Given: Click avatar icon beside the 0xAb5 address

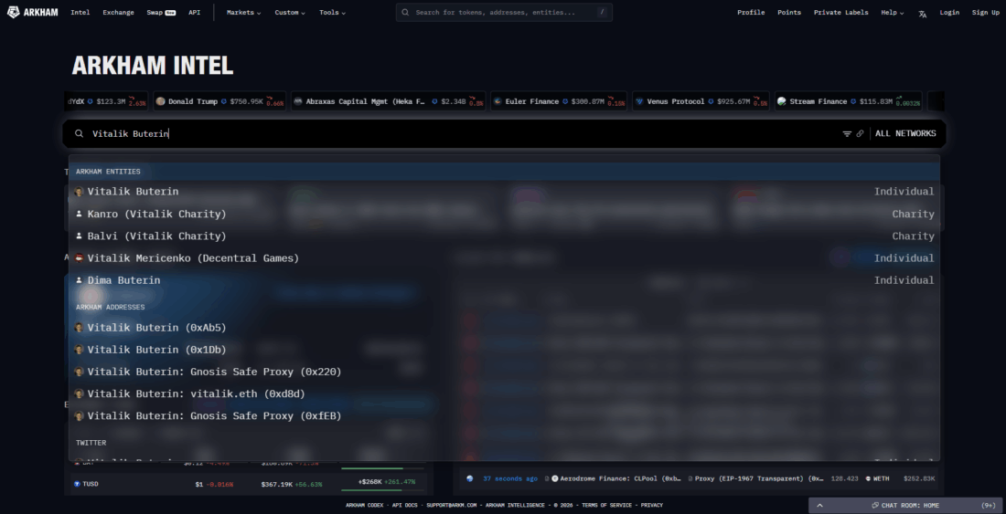Looking at the screenshot, I should 79,327.
